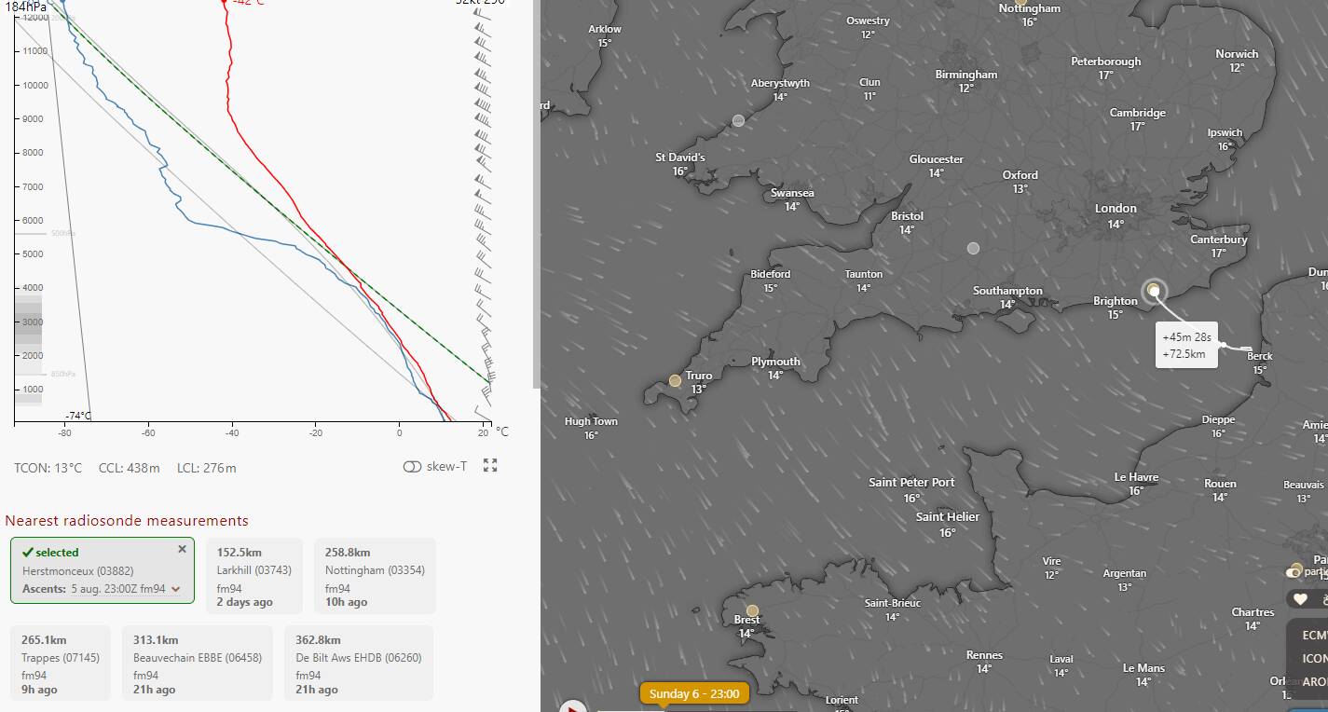Click the TCON: 13°C value
Viewport: 1328px width, 712px height.
pos(48,468)
